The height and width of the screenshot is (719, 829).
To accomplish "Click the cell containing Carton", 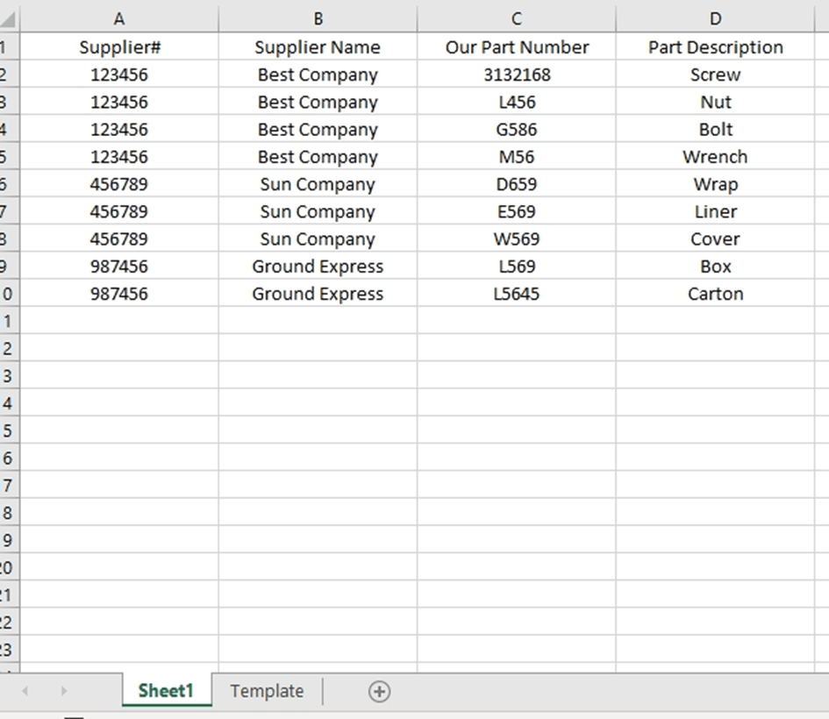I will (x=715, y=293).
